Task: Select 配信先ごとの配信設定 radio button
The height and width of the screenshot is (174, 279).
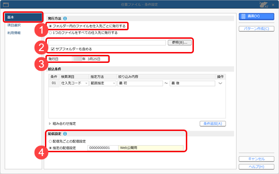Action: (51, 141)
